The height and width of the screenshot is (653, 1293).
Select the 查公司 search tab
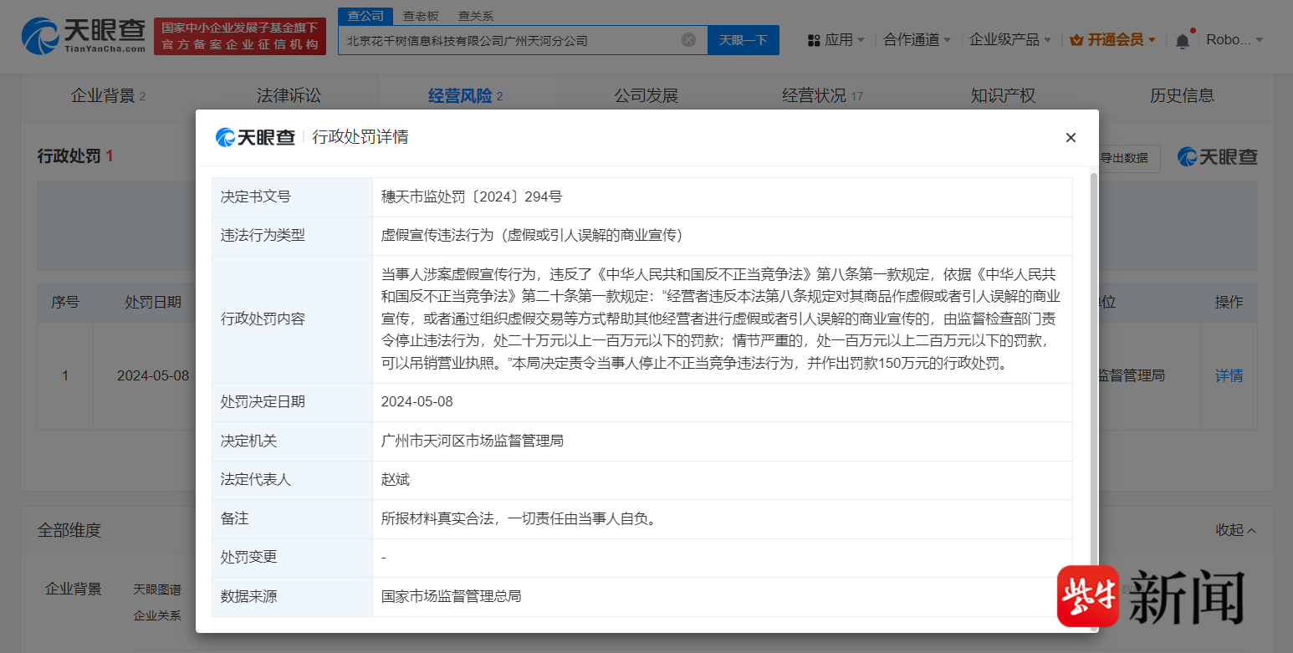pos(365,16)
